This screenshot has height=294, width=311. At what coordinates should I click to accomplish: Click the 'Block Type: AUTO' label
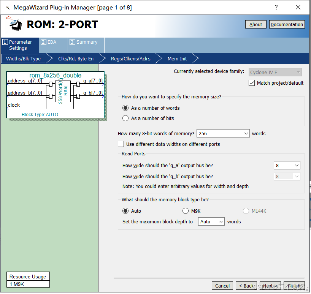pos(40,114)
